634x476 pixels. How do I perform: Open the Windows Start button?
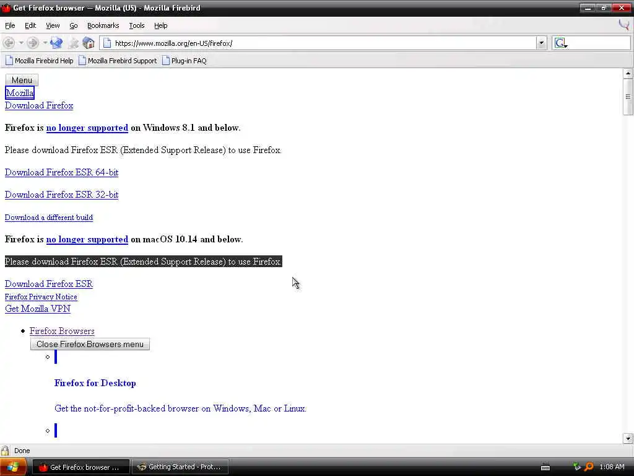coord(13,467)
